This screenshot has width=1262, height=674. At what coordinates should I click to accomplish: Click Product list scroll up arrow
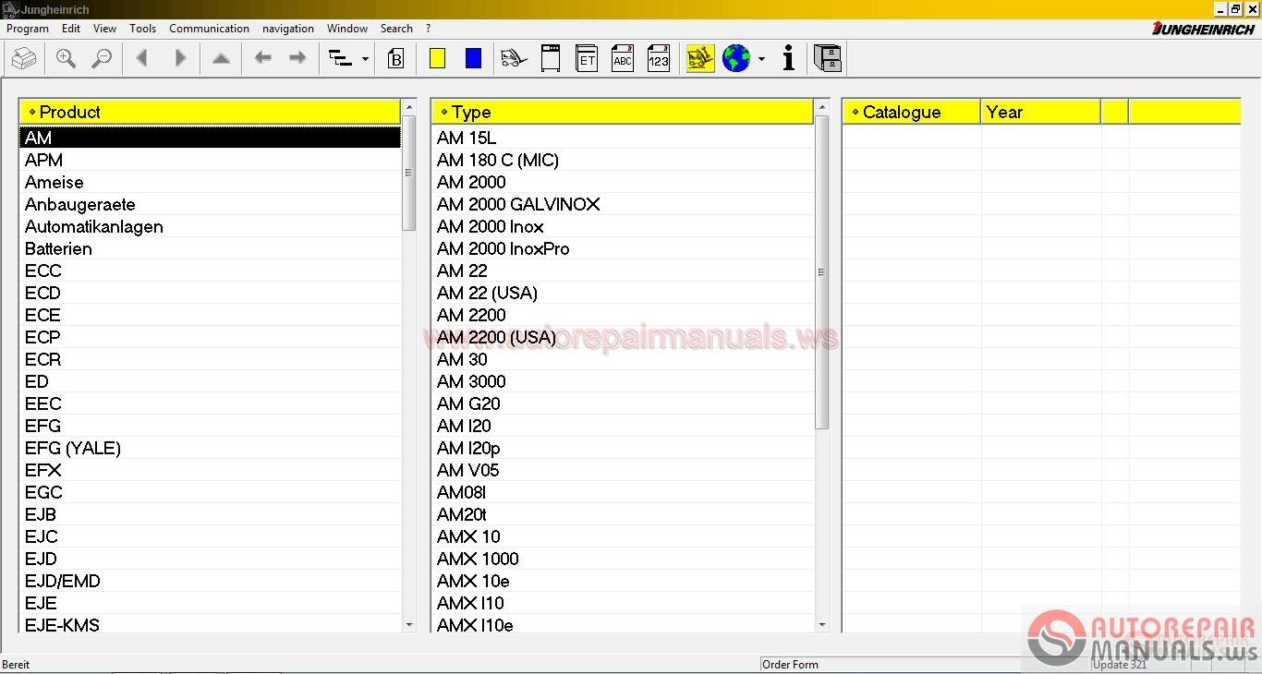pos(409,107)
